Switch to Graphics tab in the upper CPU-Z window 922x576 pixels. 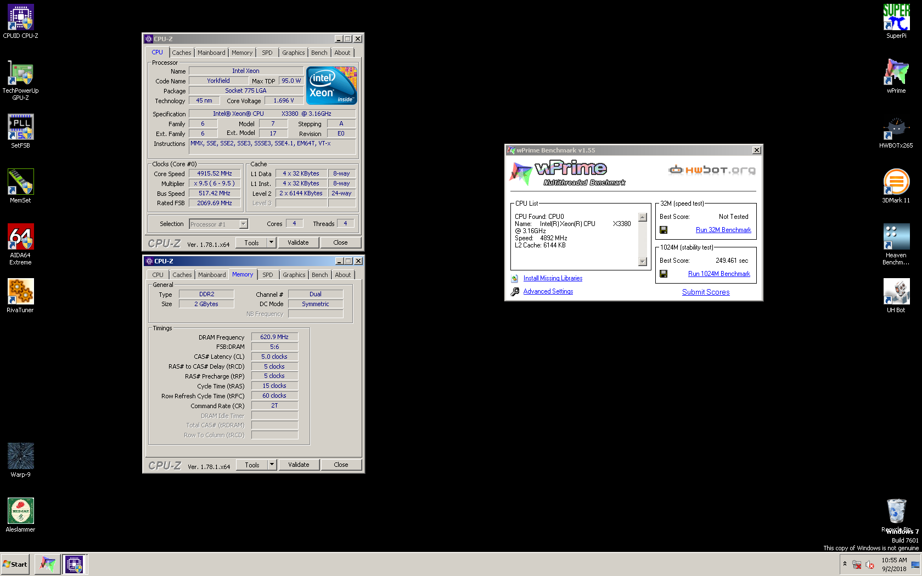point(294,53)
